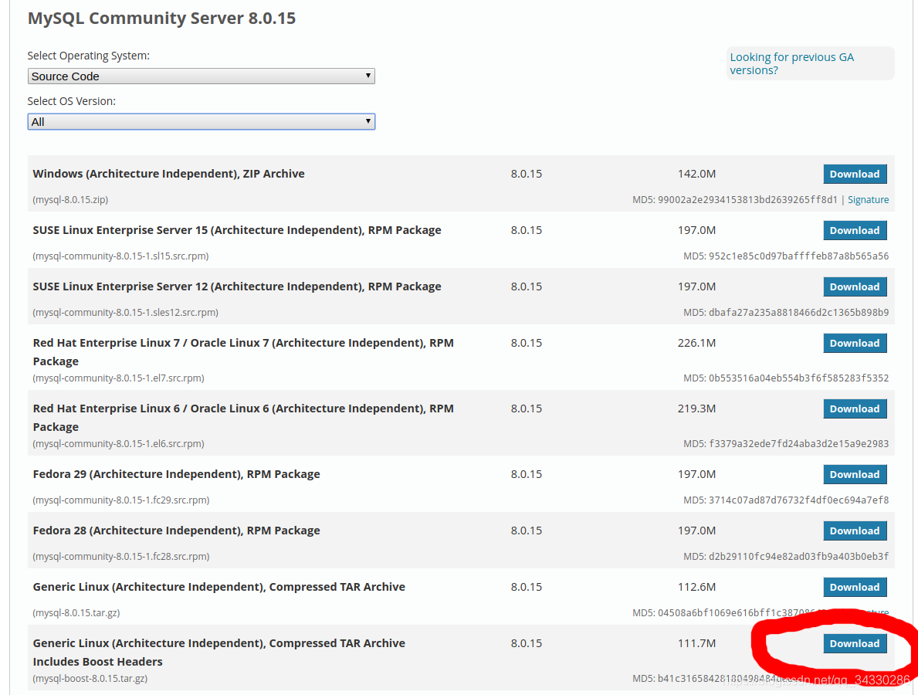Select the 112.6M size value
Viewport: 918px width, 695px height.
(x=696, y=587)
